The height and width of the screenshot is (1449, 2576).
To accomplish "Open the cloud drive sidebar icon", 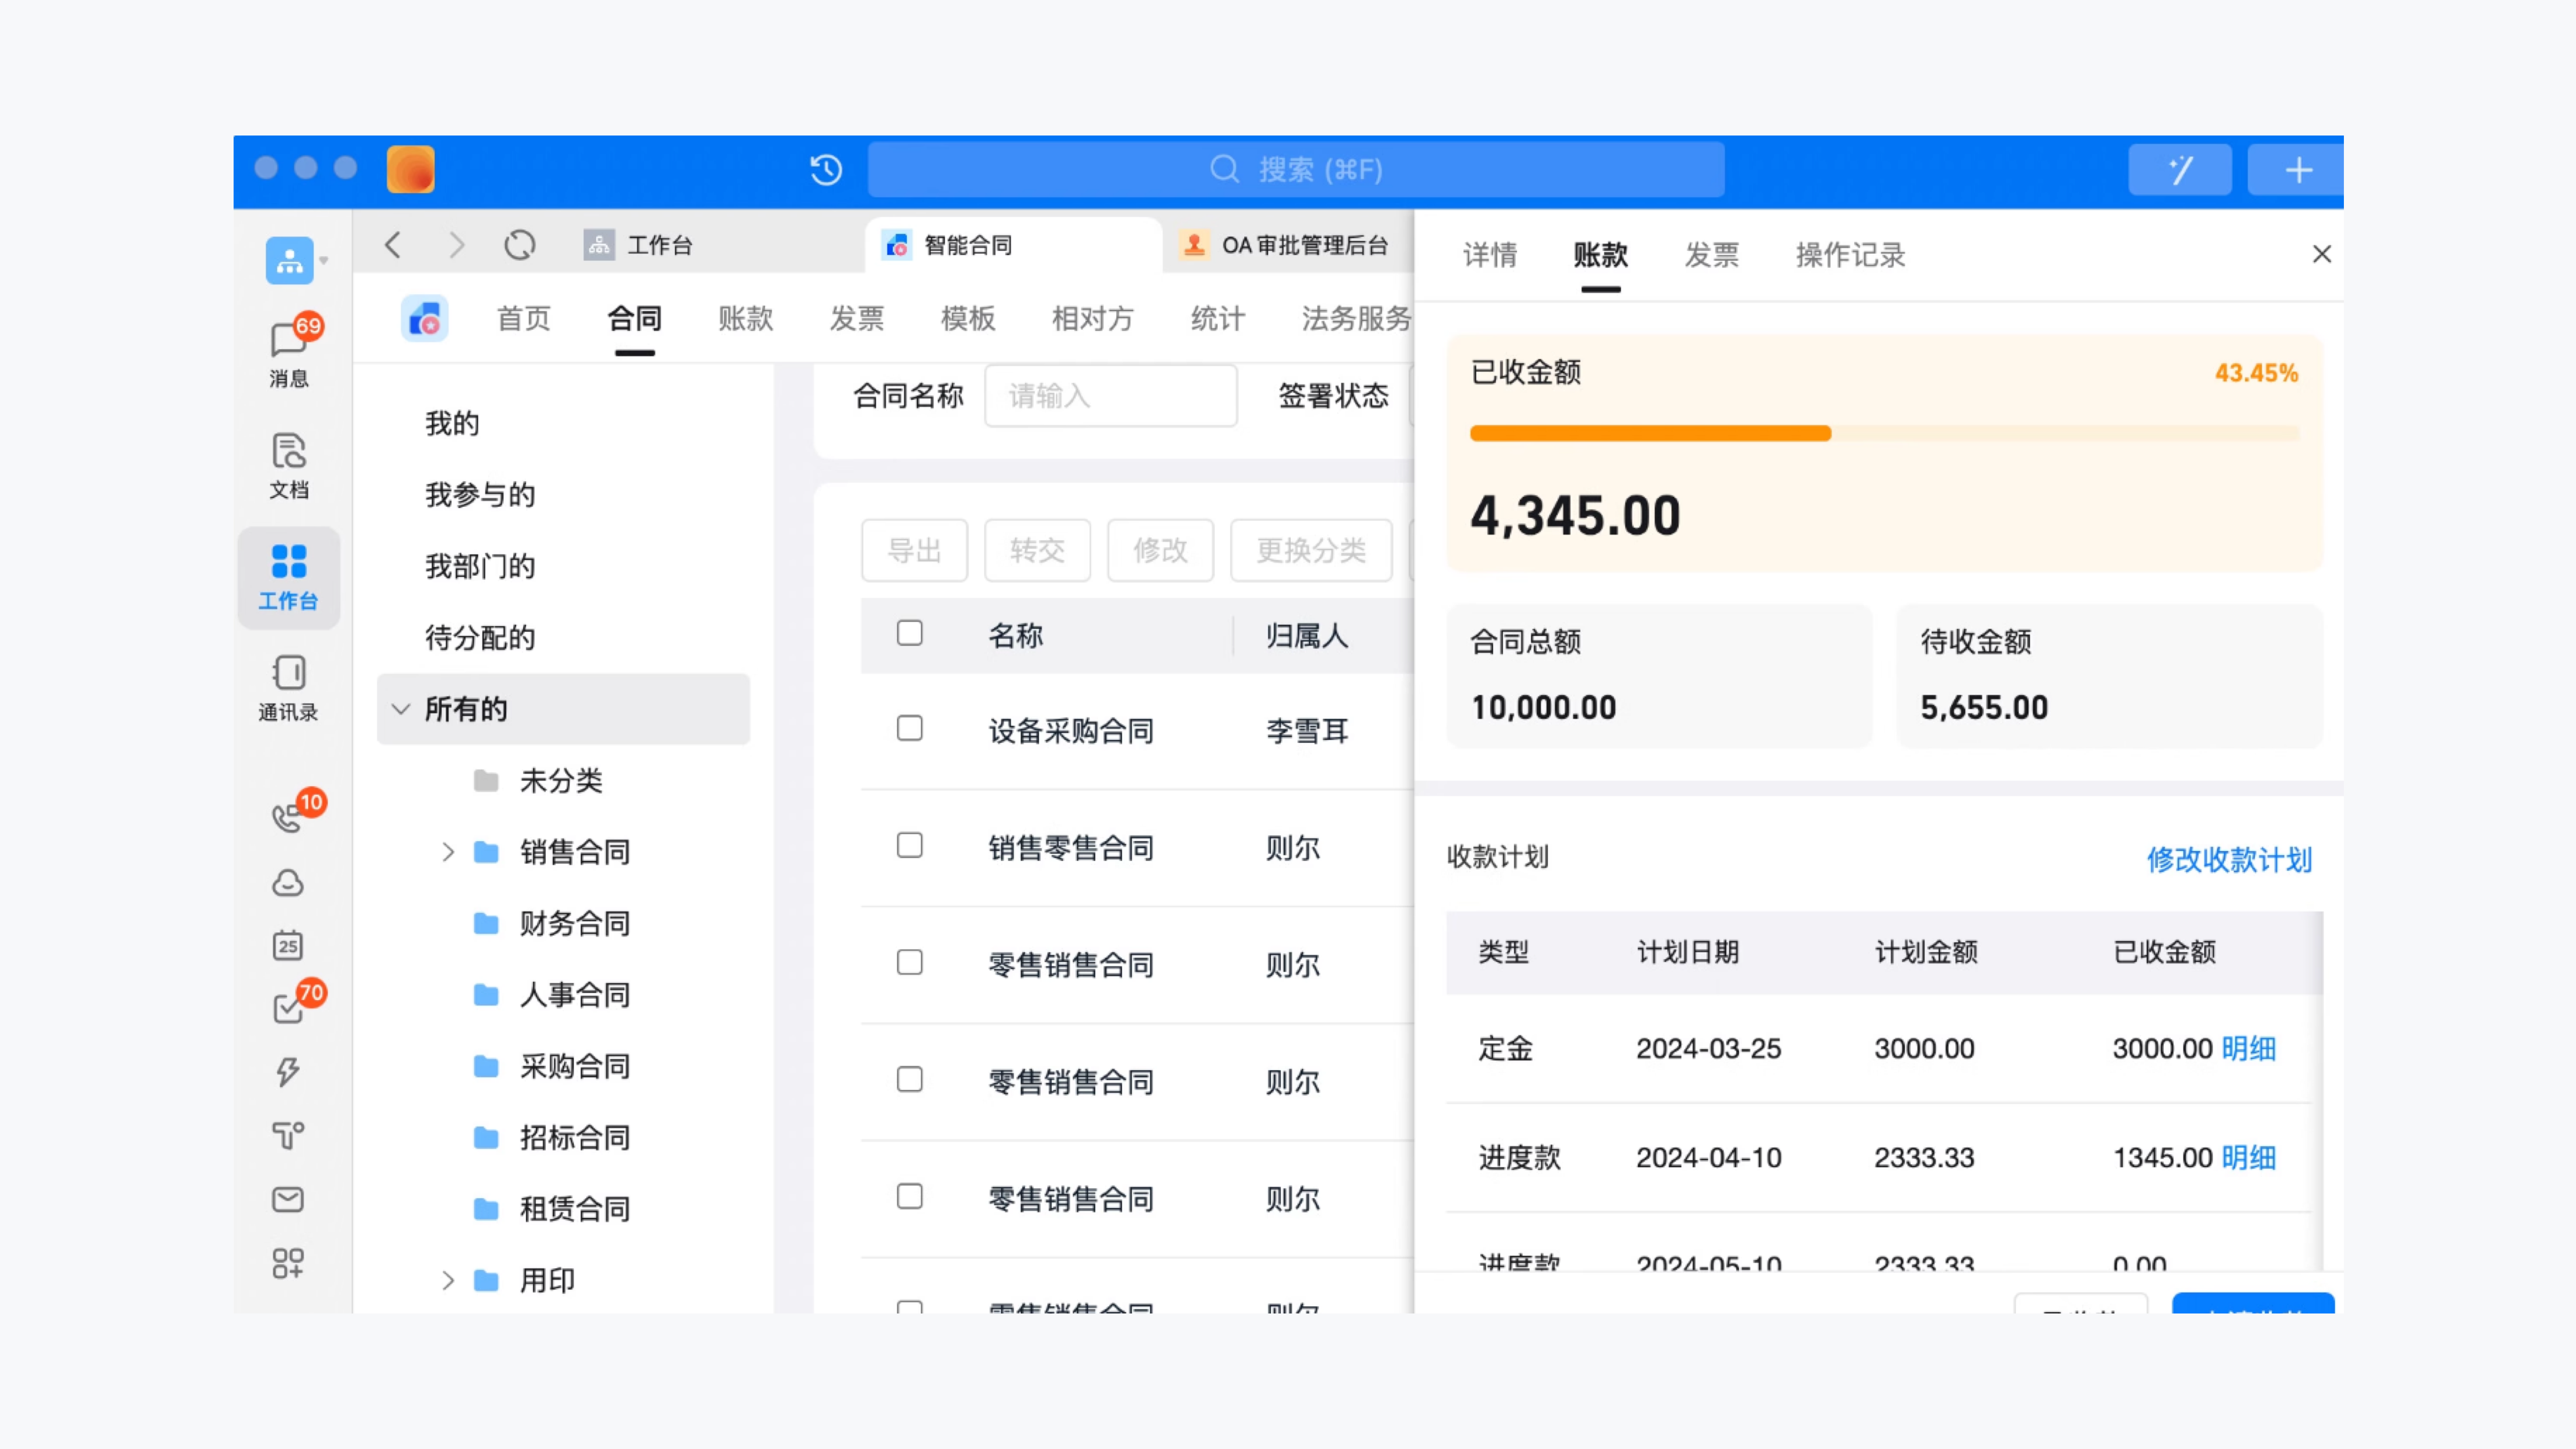I will [288, 883].
